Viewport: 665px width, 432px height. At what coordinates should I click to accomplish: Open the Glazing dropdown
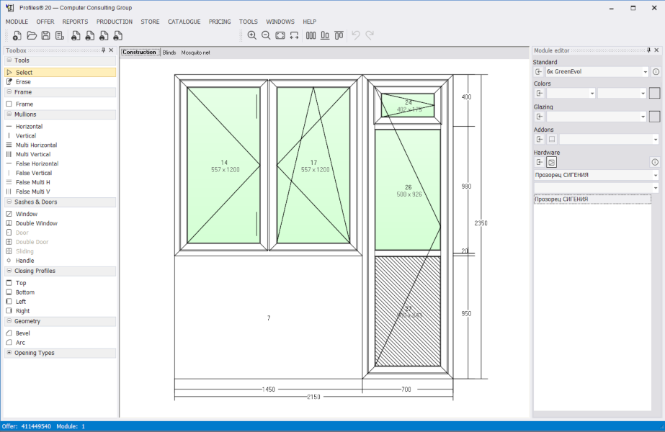tap(643, 117)
